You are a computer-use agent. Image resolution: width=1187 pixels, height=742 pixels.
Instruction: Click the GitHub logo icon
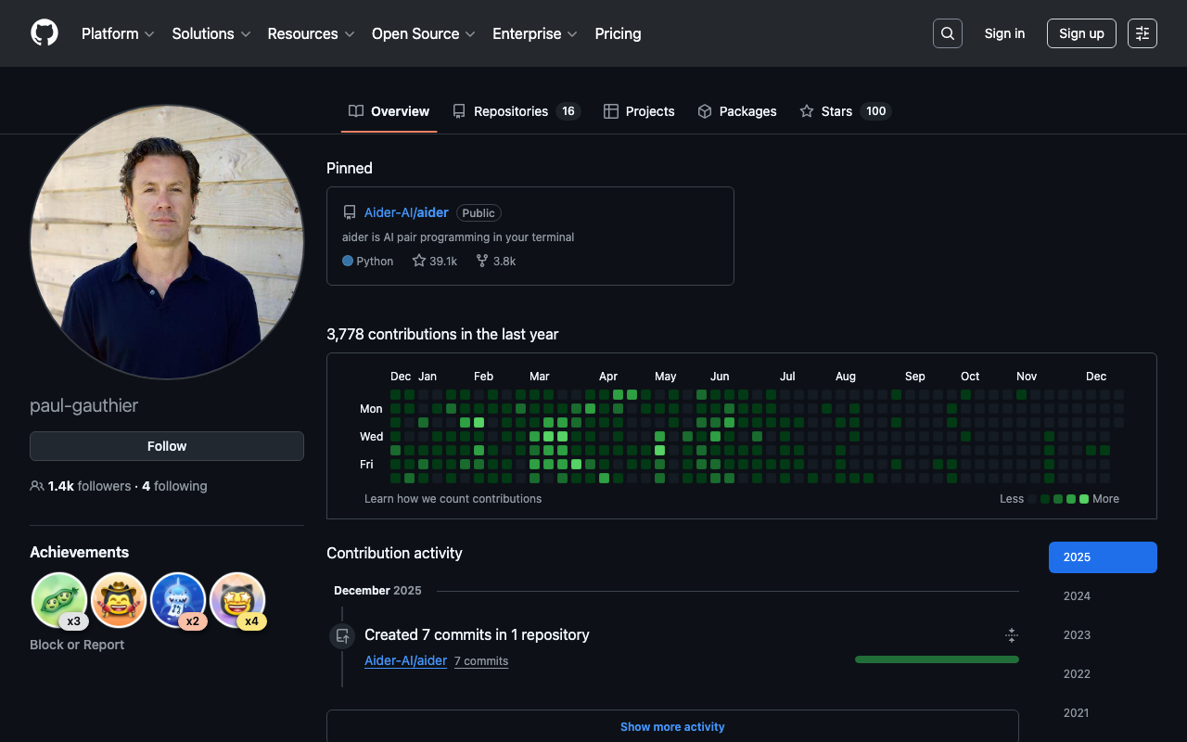tap(45, 33)
